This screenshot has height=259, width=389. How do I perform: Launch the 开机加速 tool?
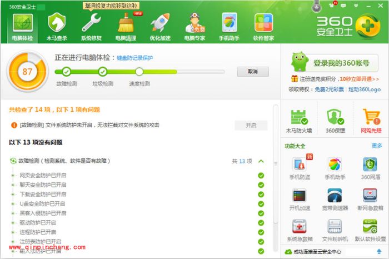pos(300,199)
